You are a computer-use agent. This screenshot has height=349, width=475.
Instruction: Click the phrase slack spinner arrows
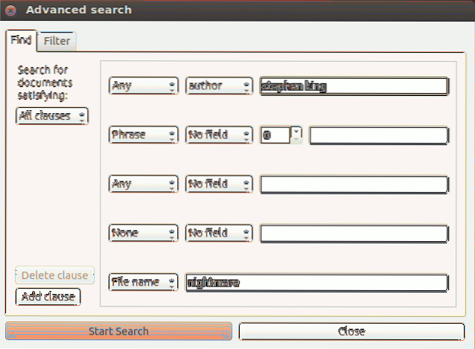[297, 135]
